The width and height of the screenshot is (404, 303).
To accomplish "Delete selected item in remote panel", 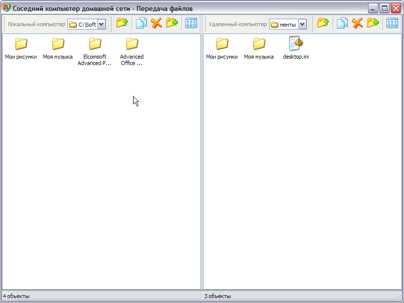I will (x=357, y=23).
